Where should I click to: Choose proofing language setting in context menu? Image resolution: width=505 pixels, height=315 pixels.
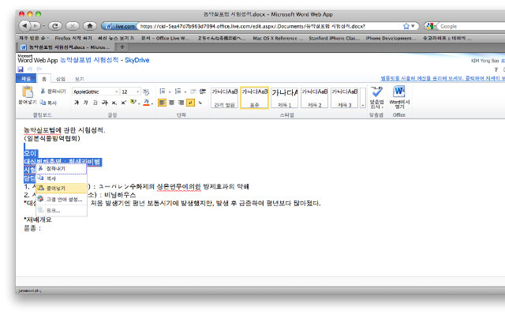point(62,200)
